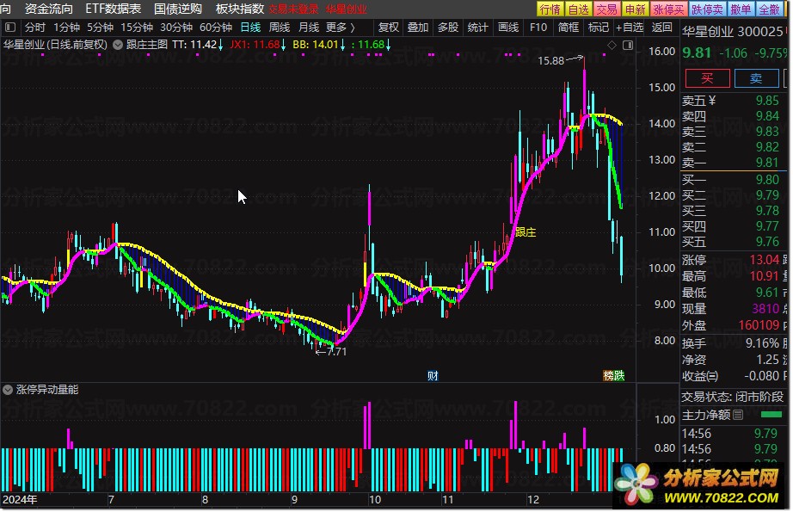Viewport: 793px width, 512px height.
Task: Click the 申新 button
Action: 635,9
